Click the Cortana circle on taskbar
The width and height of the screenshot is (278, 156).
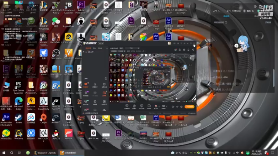(12, 153)
